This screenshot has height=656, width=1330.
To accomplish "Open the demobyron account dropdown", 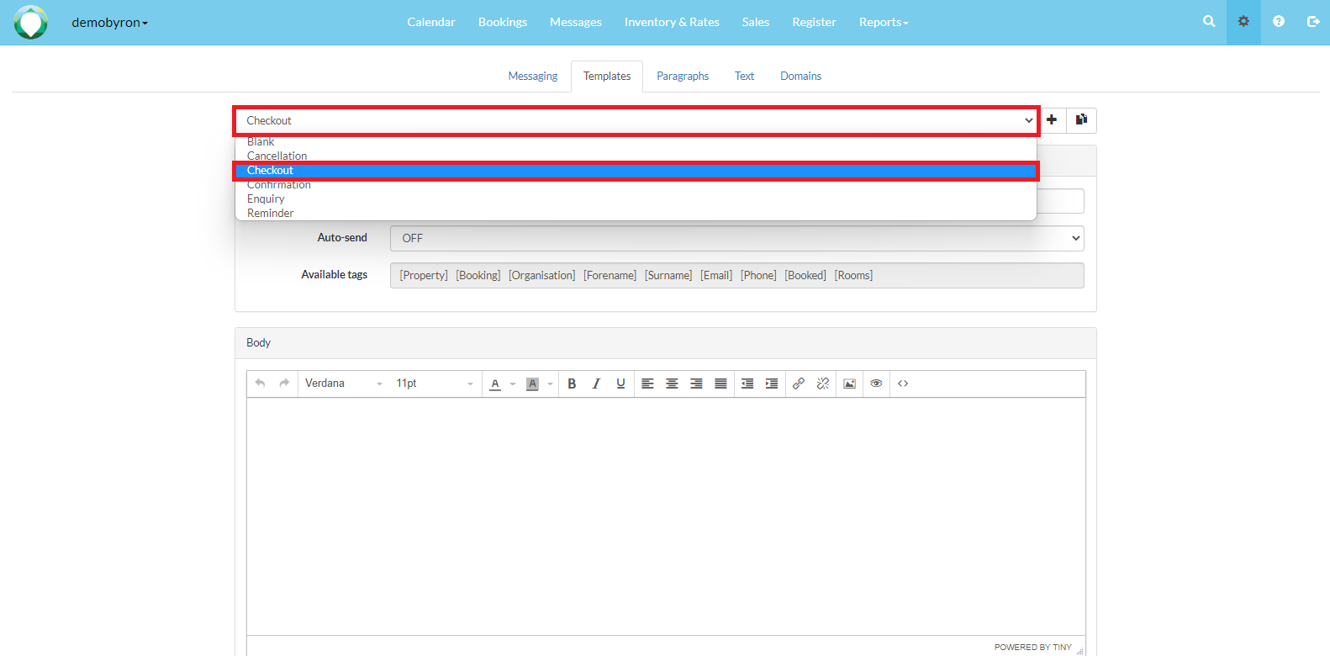I will [x=109, y=23].
